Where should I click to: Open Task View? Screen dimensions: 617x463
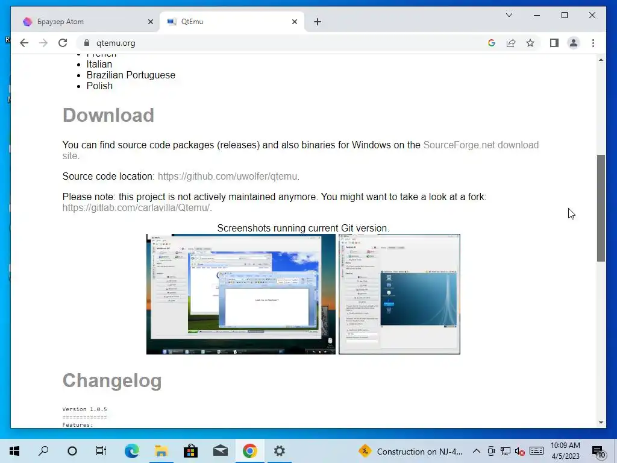tap(101, 451)
